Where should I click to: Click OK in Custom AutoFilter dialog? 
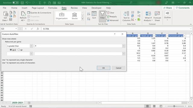point(103,68)
